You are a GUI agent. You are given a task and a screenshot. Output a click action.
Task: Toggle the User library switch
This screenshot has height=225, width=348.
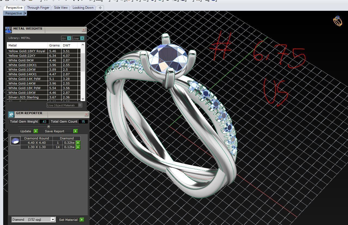(78, 38)
